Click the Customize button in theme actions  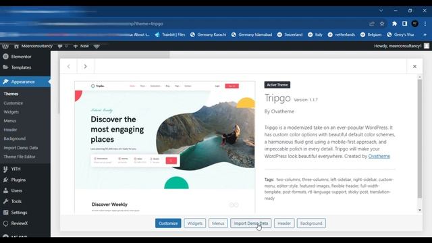tap(168, 223)
